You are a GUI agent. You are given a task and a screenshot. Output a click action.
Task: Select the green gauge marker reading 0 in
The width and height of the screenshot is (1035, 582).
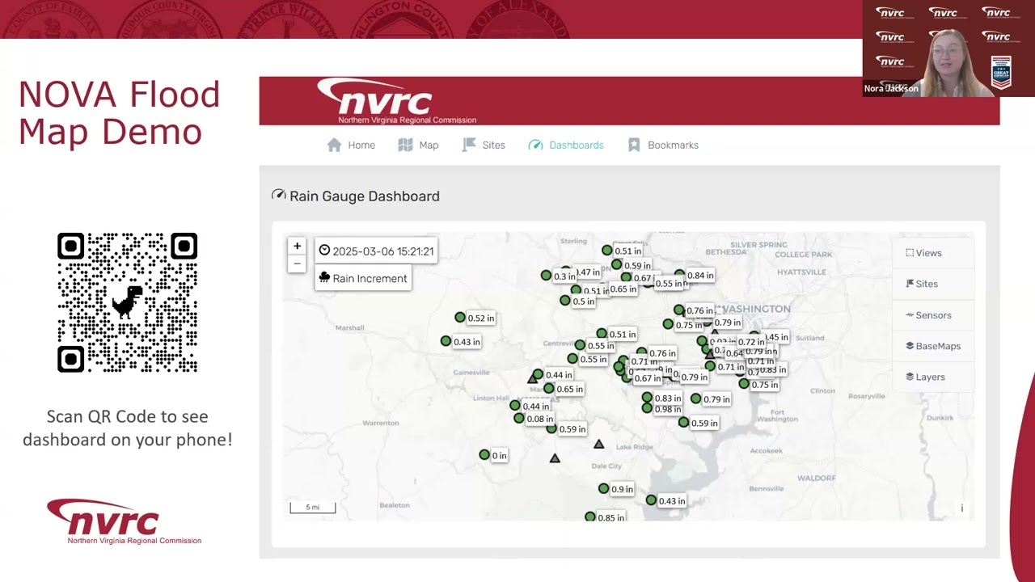click(x=484, y=455)
